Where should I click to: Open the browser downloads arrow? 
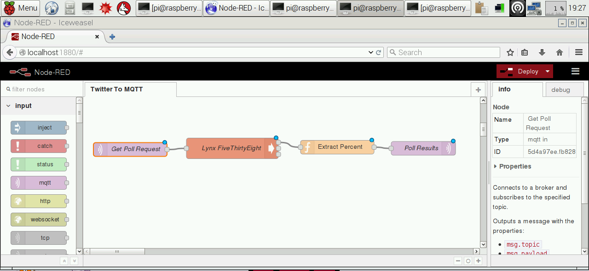(542, 52)
